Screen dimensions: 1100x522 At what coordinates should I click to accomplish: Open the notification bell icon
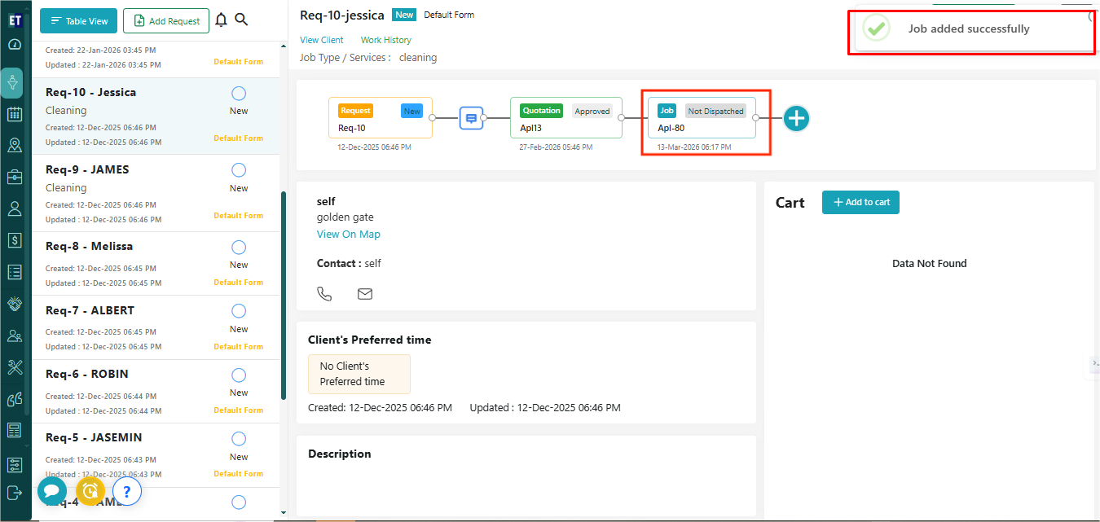pos(221,20)
